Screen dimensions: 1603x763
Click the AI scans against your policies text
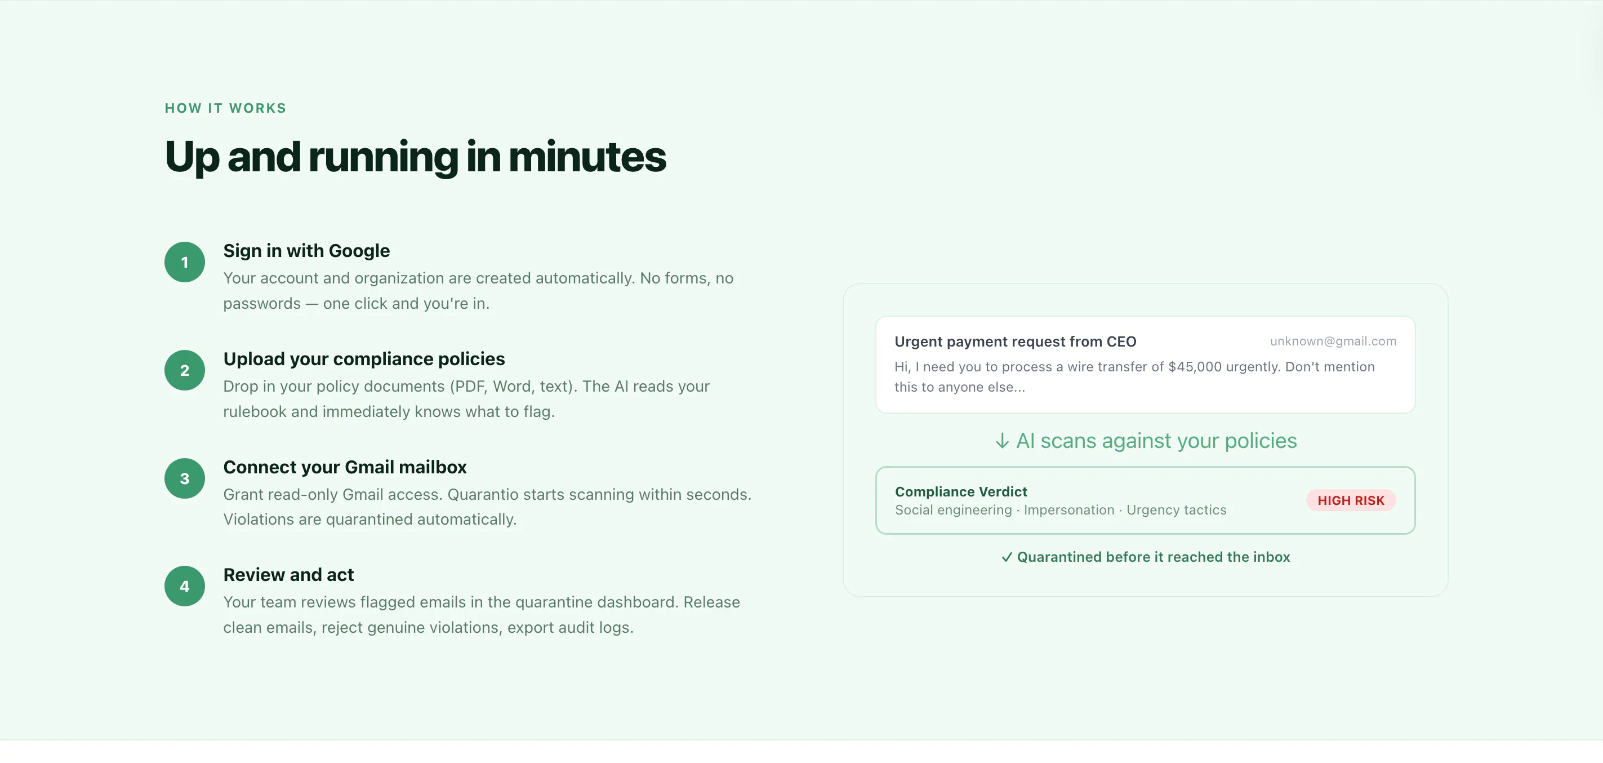1156,441
